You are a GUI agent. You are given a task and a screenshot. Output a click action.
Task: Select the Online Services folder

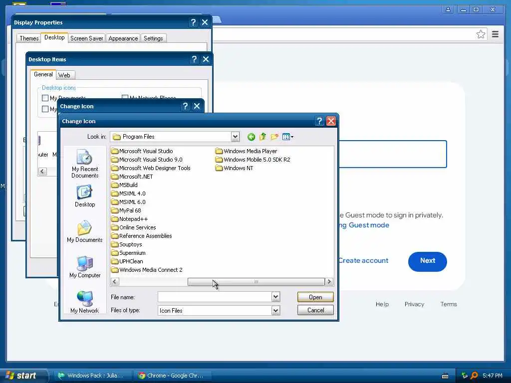coord(134,227)
